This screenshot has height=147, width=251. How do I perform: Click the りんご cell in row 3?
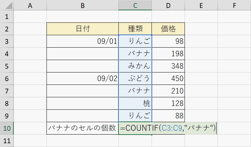click(x=135, y=41)
